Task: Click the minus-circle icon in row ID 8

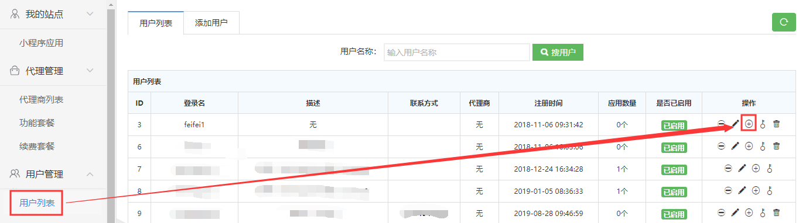Action: click(x=728, y=190)
